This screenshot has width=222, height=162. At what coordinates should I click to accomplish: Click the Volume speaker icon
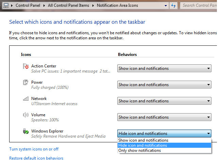pyautogui.click(x=25, y=115)
